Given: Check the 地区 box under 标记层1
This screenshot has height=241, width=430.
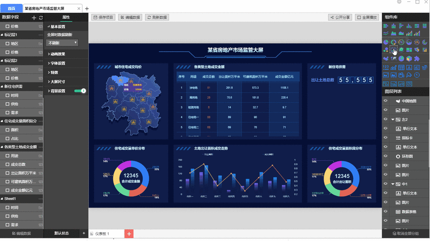Looking at the screenshot, I should point(8,43).
